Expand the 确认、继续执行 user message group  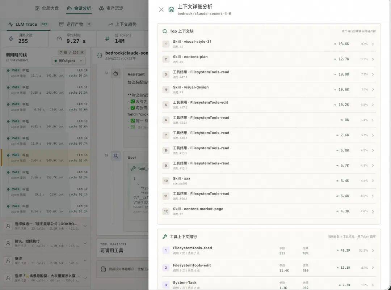coord(85,243)
